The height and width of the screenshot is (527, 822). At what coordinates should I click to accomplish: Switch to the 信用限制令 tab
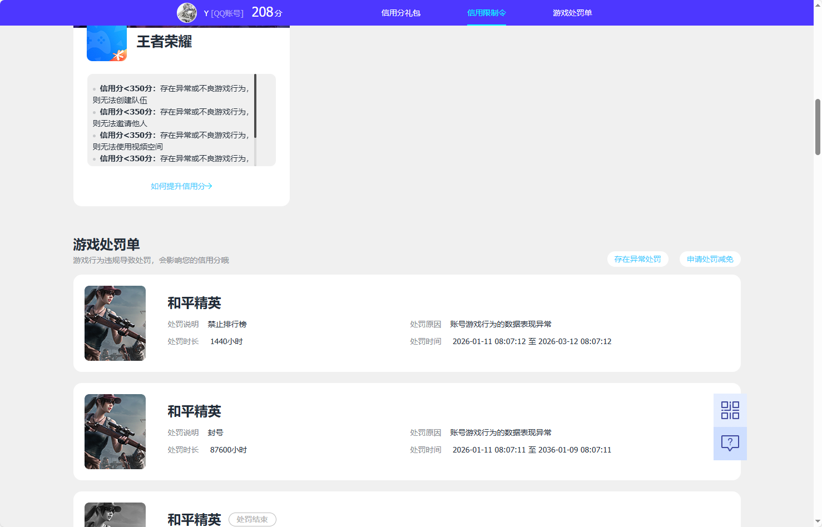486,12
